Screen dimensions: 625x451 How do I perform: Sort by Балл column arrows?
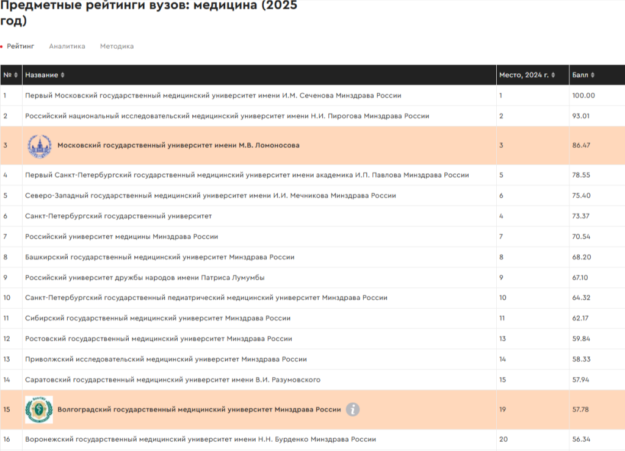(x=592, y=75)
